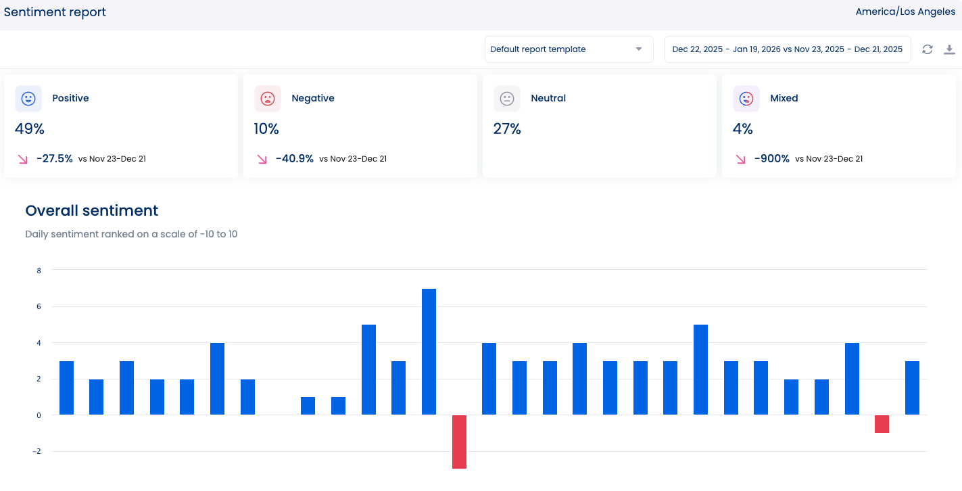962x491 pixels.
Task: Click the refresh report icon
Action: click(928, 49)
